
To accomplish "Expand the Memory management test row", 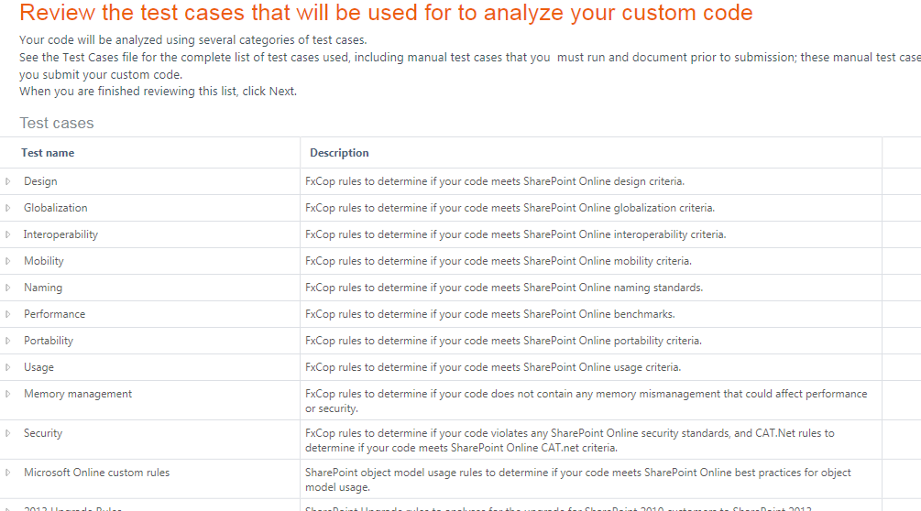I will pos(8,394).
